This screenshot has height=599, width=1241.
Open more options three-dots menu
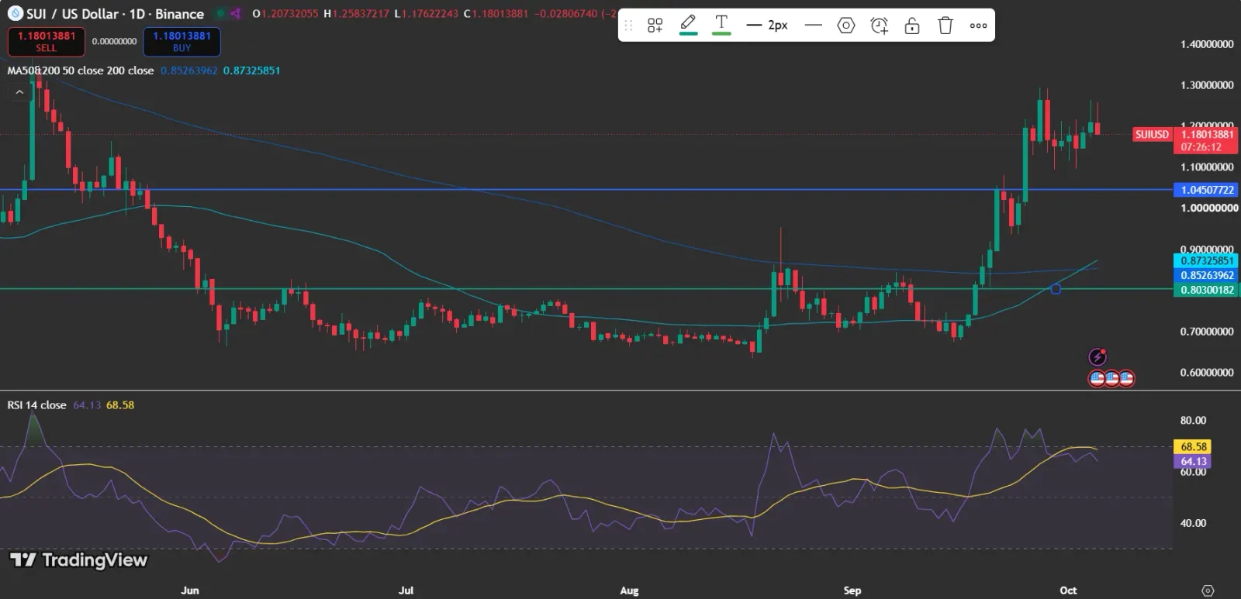[x=978, y=26]
